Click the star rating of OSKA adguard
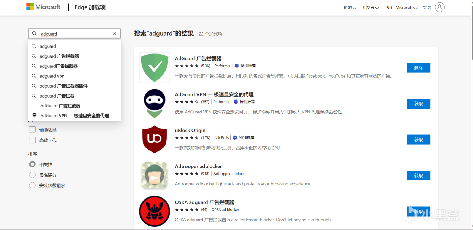 [187, 210]
